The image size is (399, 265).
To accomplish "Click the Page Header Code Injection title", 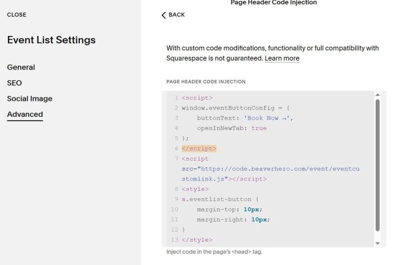I will click(x=274, y=2).
